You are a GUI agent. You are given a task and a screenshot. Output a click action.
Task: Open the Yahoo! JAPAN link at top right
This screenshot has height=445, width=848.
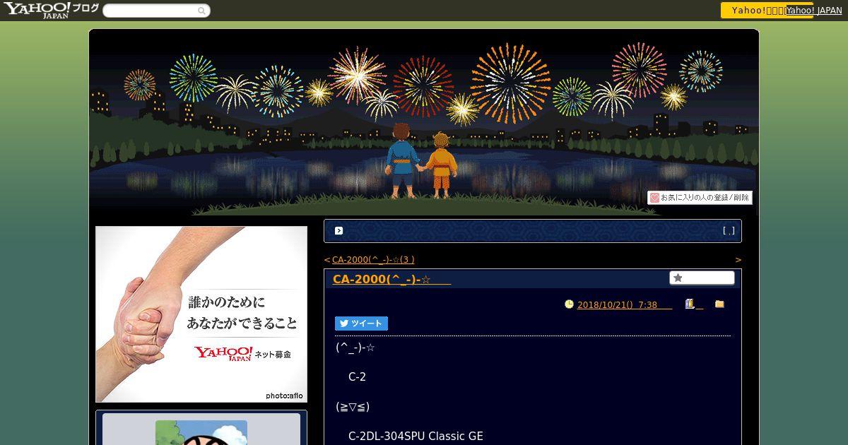(814, 11)
